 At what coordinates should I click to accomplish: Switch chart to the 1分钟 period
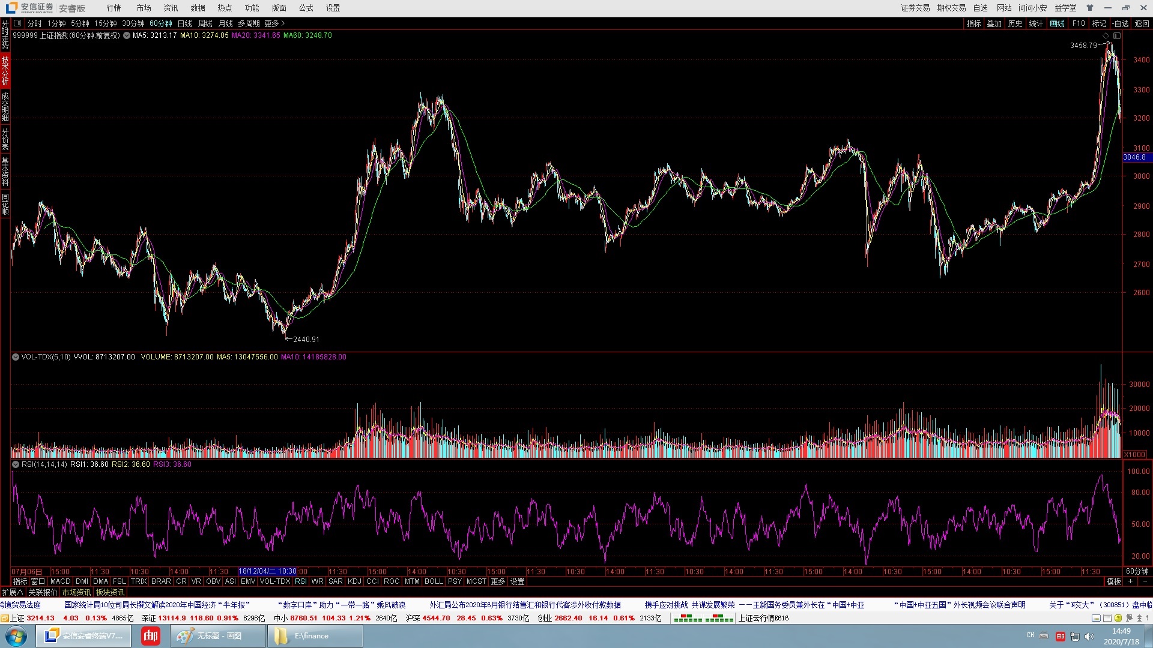pos(56,23)
